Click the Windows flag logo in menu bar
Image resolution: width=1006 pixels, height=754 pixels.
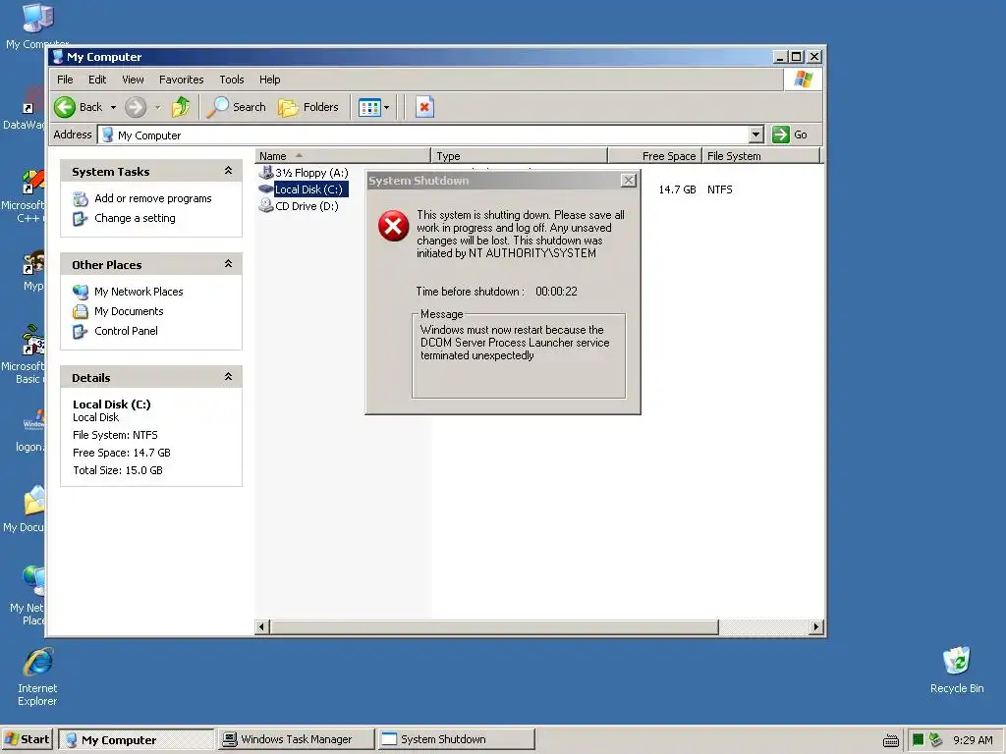(803, 80)
